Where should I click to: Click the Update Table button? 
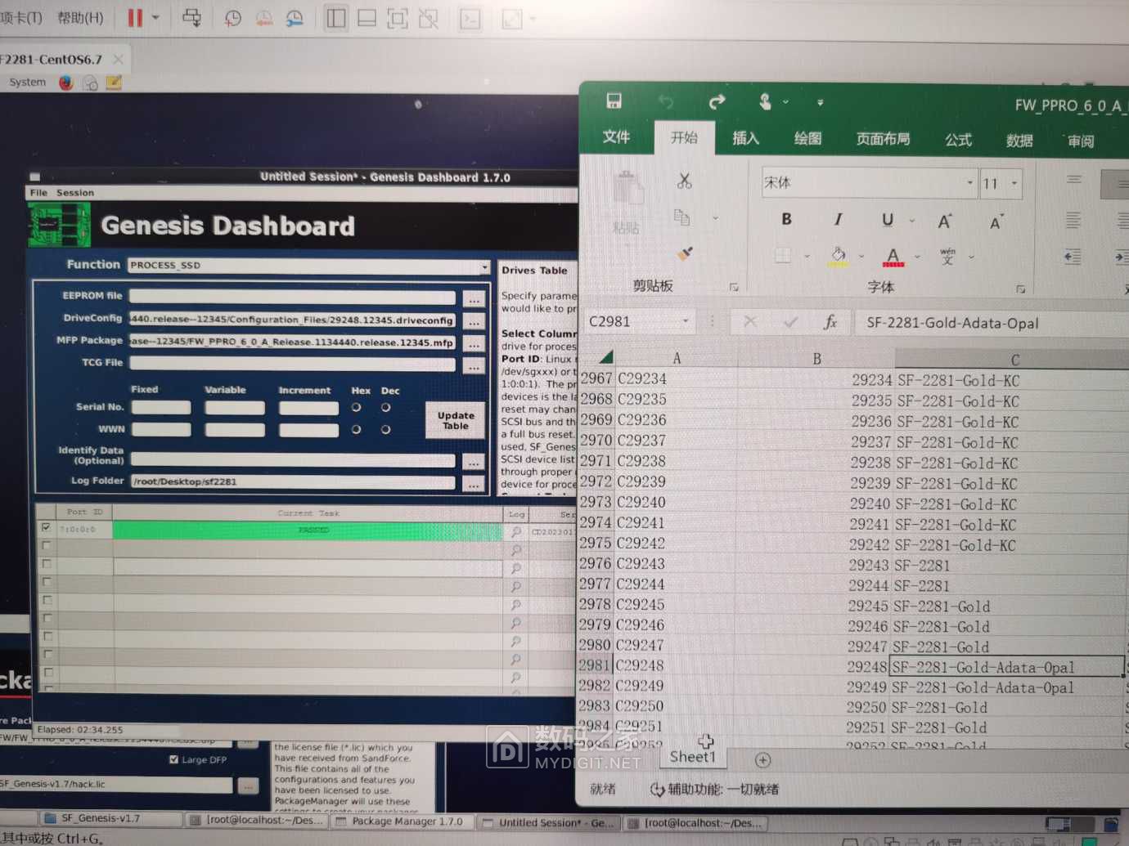pyautogui.click(x=456, y=420)
